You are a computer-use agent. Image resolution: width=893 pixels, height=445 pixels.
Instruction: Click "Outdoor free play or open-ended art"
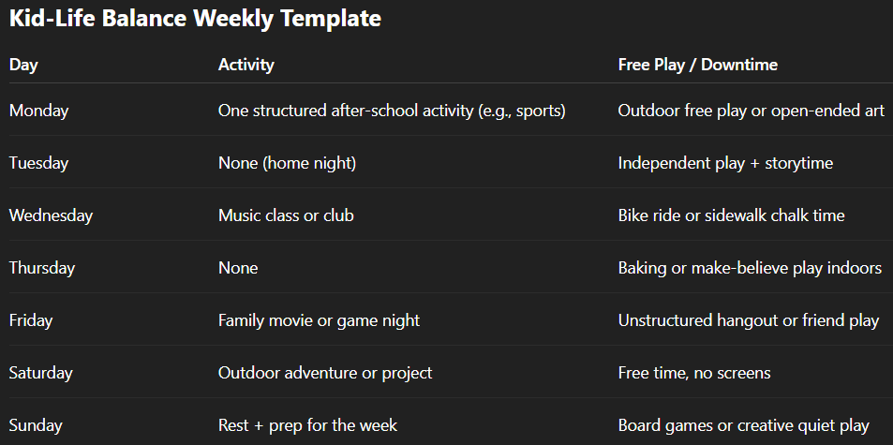[751, 111]
